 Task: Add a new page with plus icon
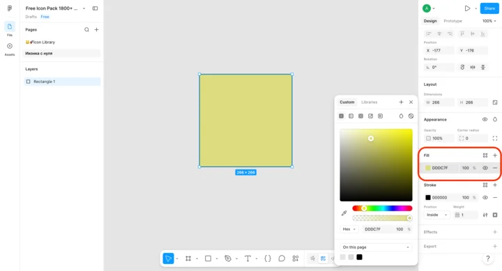96,30
